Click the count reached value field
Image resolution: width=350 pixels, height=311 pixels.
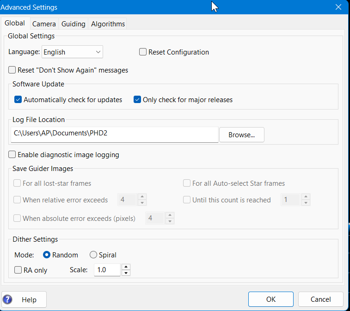(x=290, y=200)
